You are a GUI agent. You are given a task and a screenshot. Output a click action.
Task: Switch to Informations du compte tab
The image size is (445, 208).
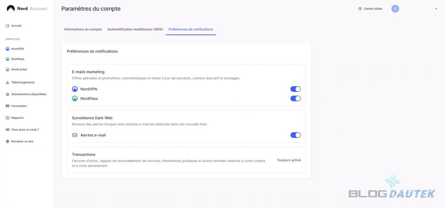[83, 29]
